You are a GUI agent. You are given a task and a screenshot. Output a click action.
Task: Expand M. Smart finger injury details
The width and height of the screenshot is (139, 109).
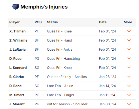pos(129,95)
